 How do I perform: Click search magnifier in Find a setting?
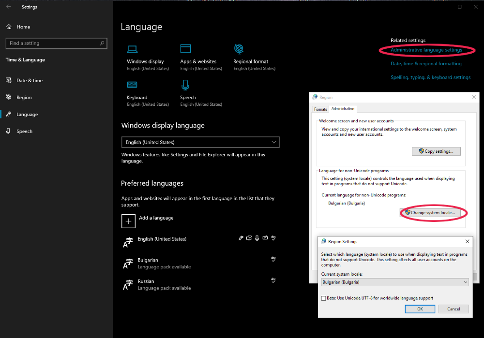click(x=102, y=44)
